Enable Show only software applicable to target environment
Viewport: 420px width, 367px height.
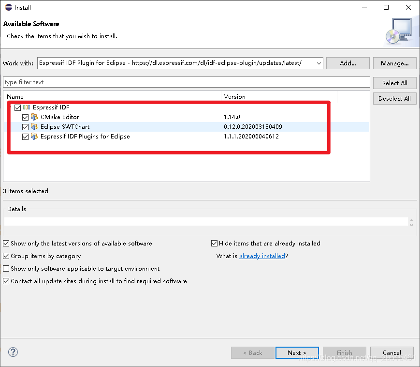[x=6, y=269]
